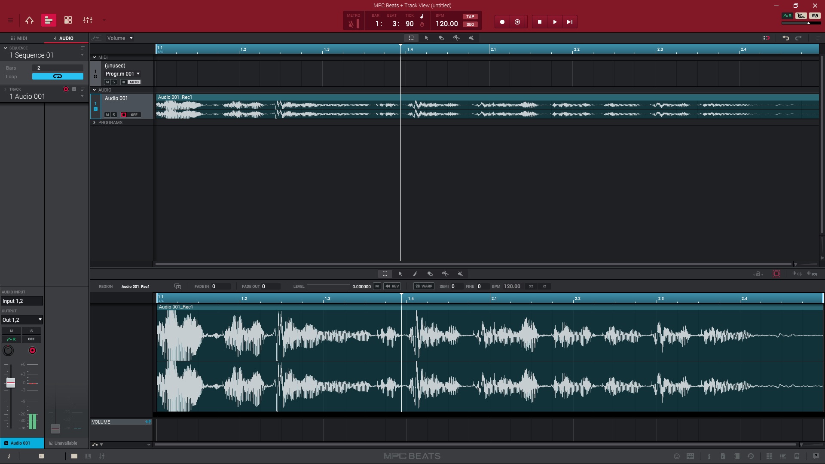Select the mute tool in lower editor toolbar
The height and width of the screenshot is (464, 825).
(x=460, y=274)
